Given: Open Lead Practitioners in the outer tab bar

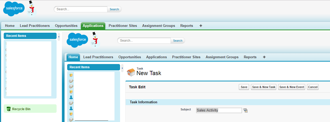Looking at the screenshot, I should tap(35, 26).
